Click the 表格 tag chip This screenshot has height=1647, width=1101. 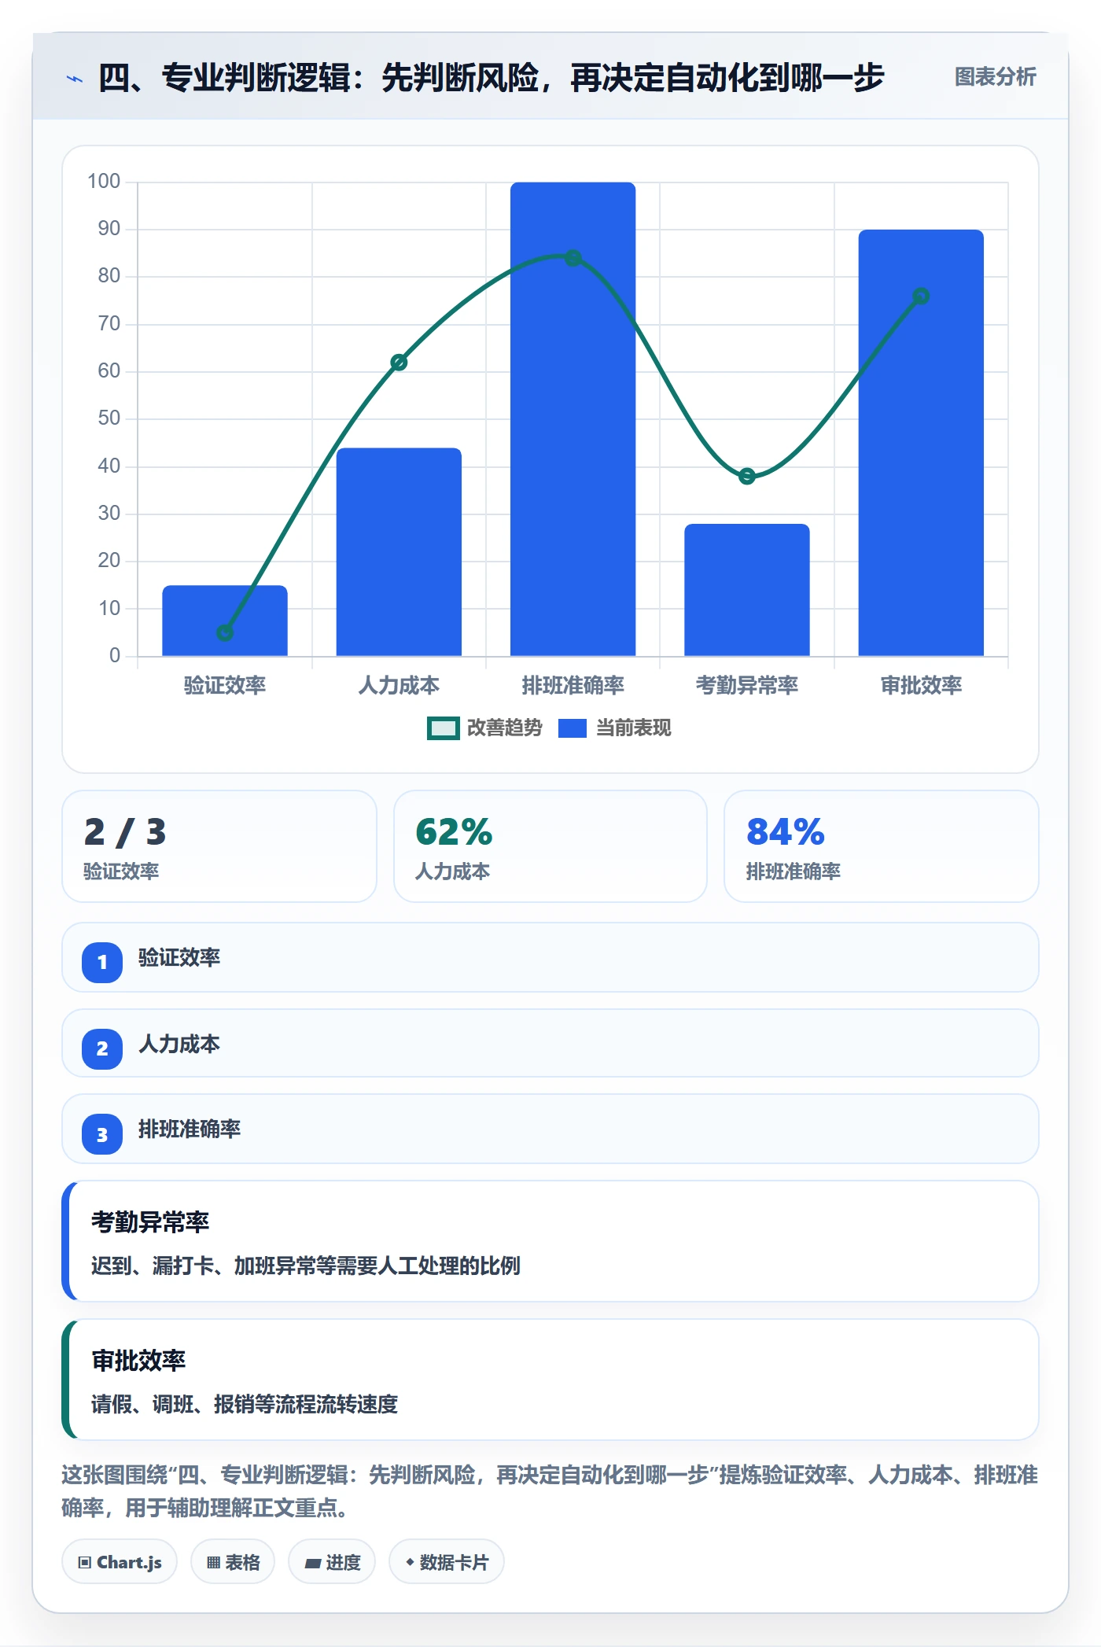pos(233,1562)
